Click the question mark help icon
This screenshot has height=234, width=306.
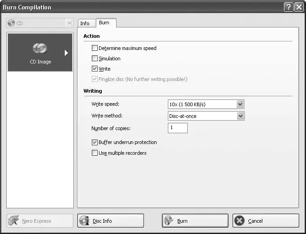point(288,7)
